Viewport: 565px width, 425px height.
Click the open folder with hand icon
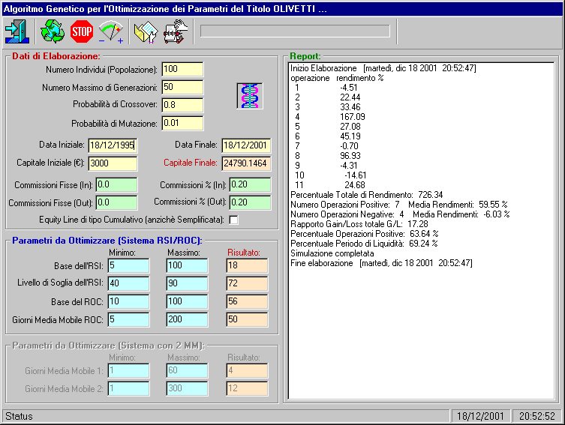146,32
